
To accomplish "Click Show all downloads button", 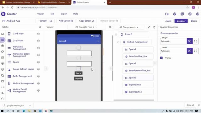I will pyautogui.click(x=190, y=105).
